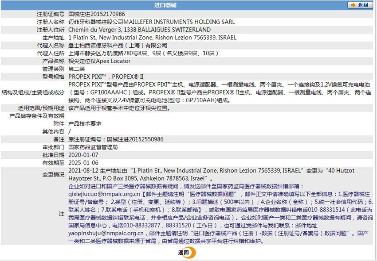Image resolution: width=377 pixels, height=261 pixels.
Task: Click the composition text mentioning GP100AAAHC
Action: pos(220,92)
